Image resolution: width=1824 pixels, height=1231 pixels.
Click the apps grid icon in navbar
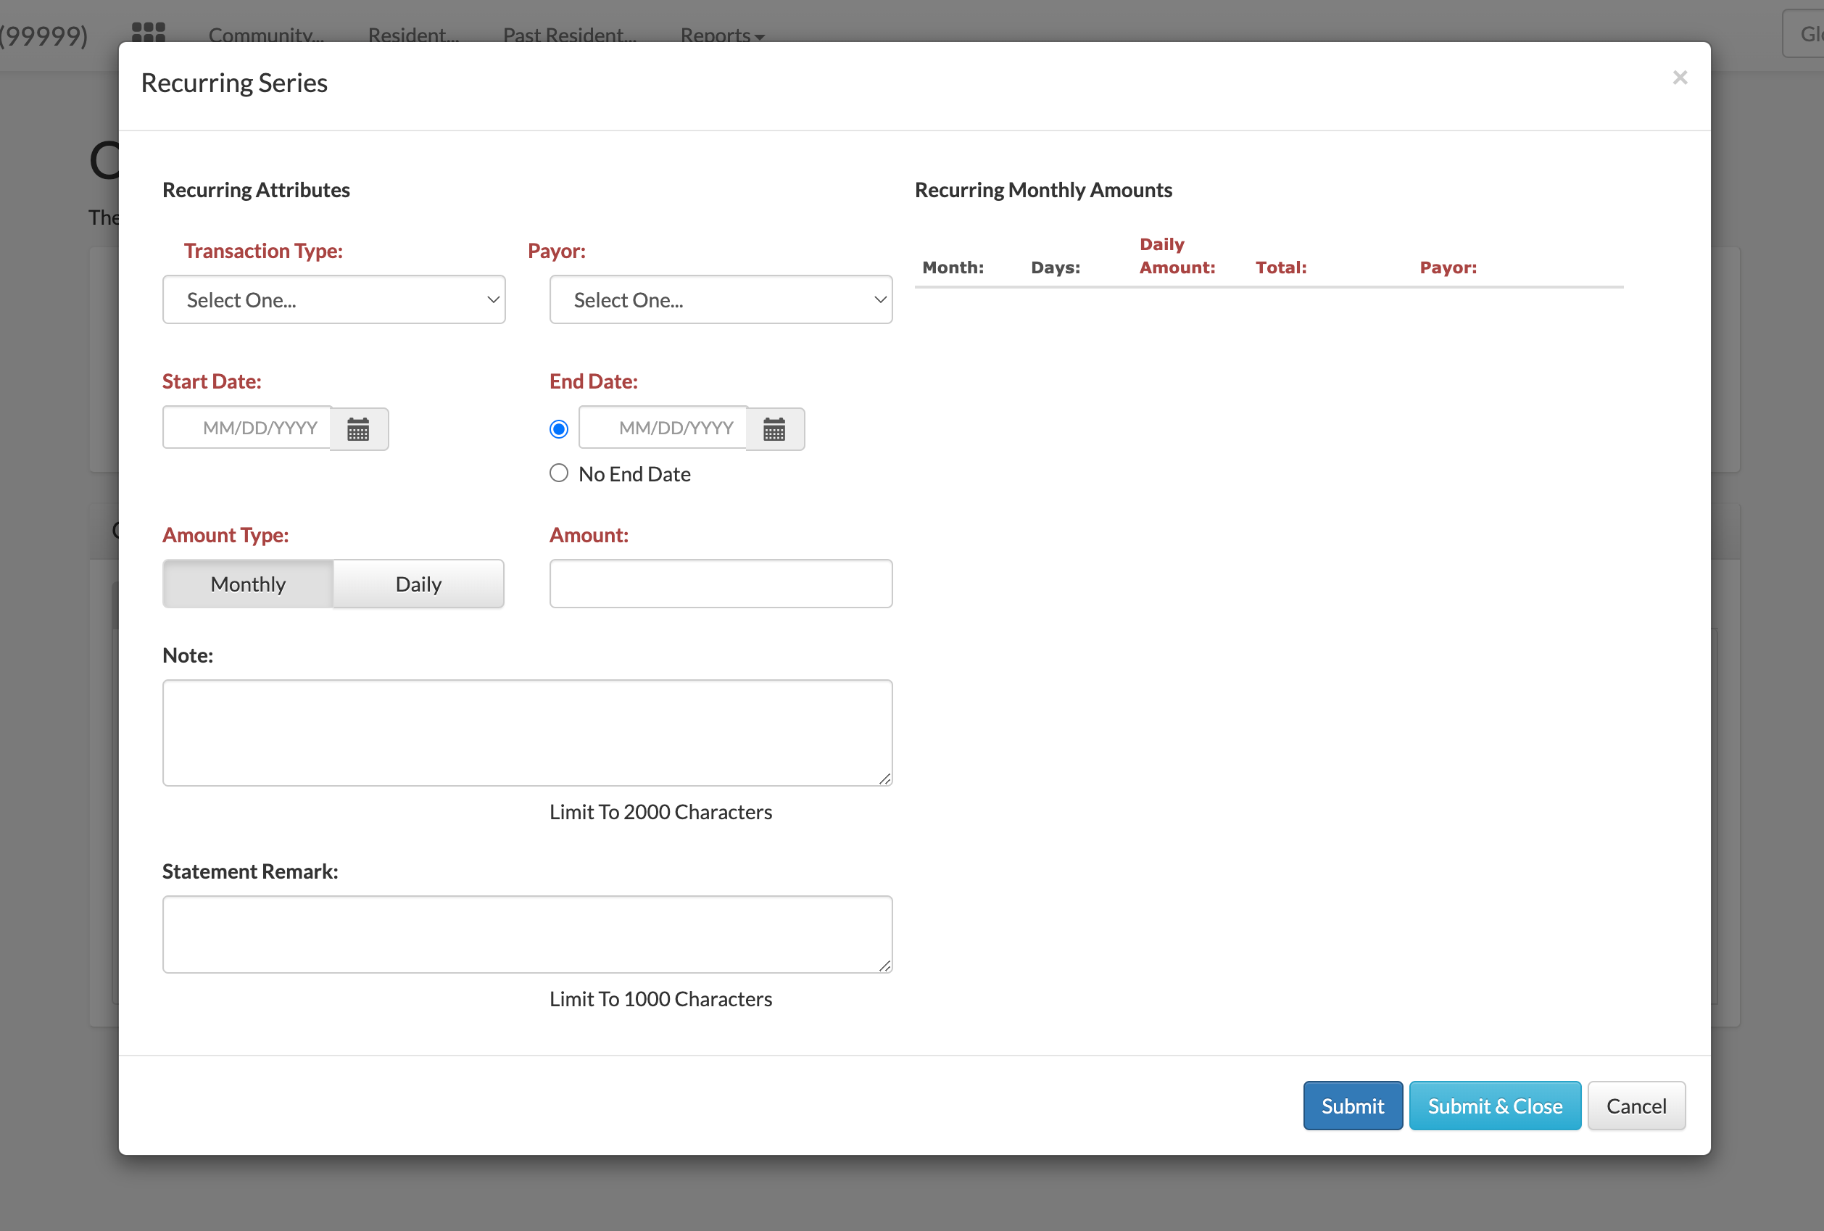coord(149,32)
